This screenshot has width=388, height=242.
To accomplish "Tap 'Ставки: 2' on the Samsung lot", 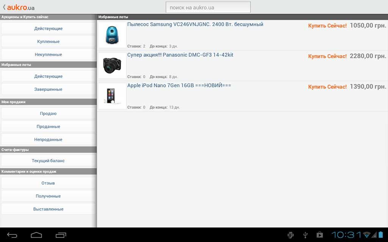I will [x=136, y=46].
